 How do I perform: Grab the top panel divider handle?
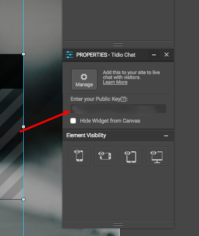(118, 45)
